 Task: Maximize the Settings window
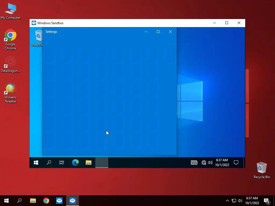click(x=158, y=32)
